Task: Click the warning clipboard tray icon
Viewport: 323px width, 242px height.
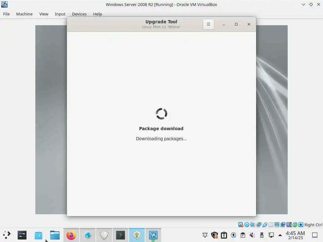Action: tap(224, 235)
